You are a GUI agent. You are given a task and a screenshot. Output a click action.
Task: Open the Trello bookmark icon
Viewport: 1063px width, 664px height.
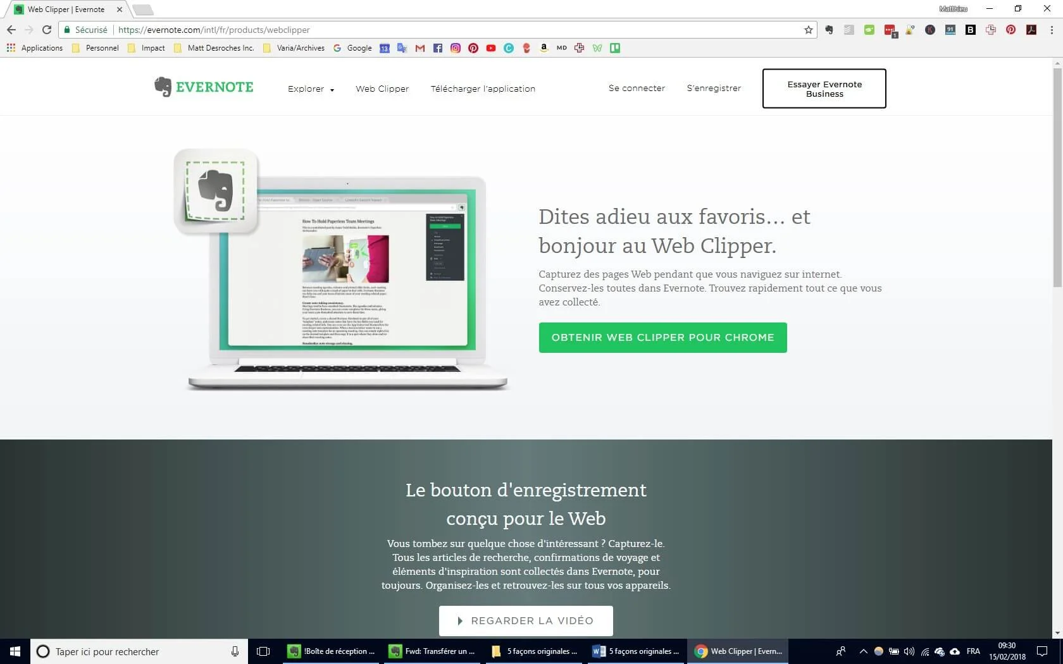[615, 48]
